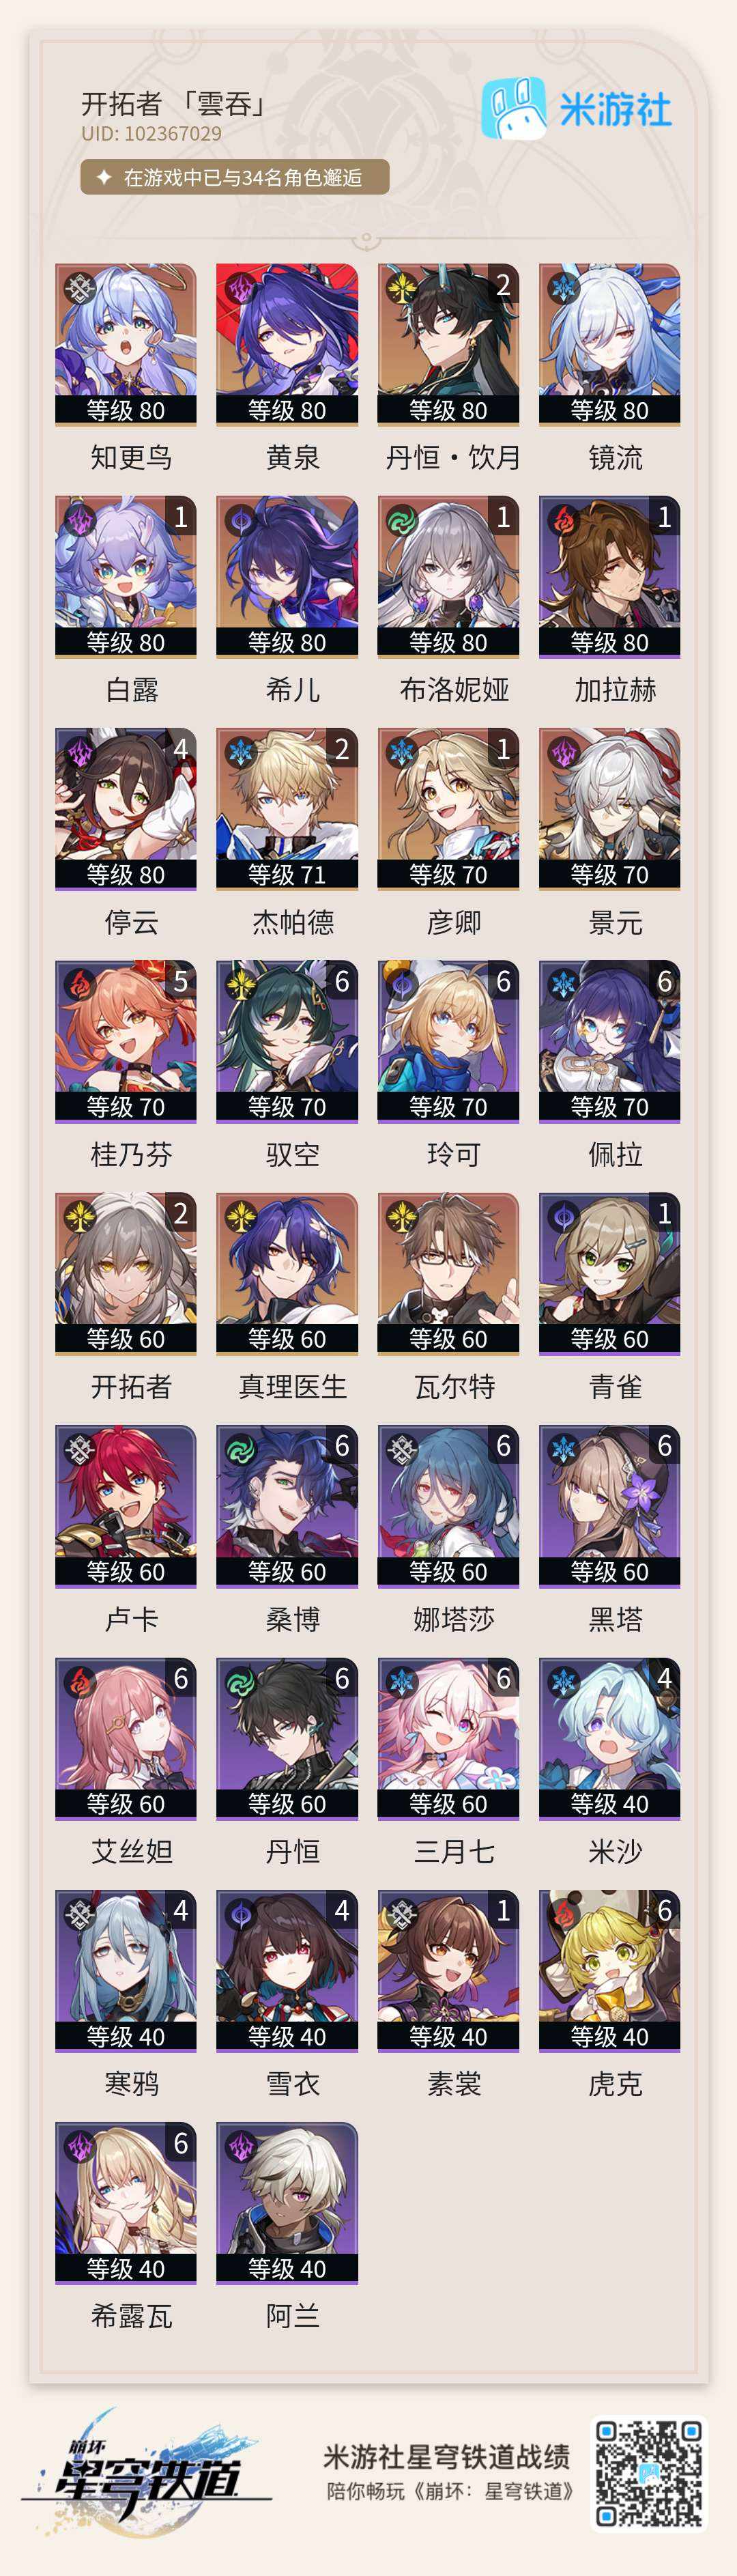
Task: Click the Lightning element icon on 黄泉
Action: pos(240,288)
